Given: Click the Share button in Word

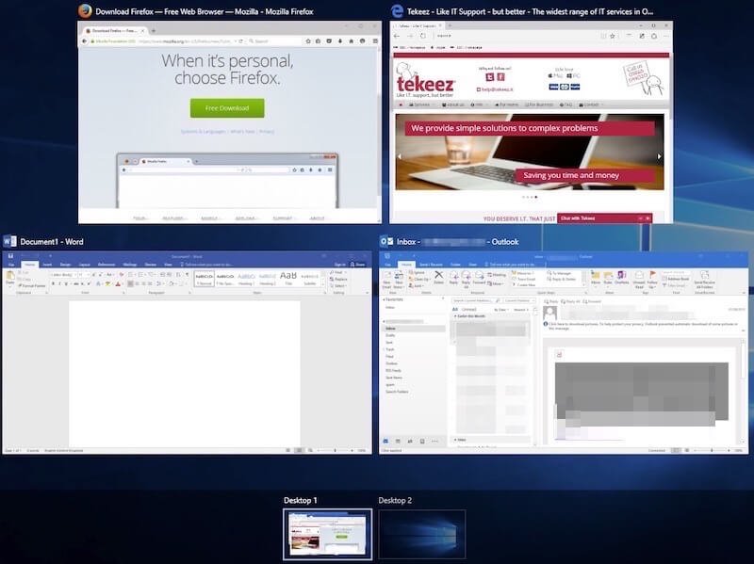Looking at the screenshot, I should pyautogui.click(x=358, y=265).
